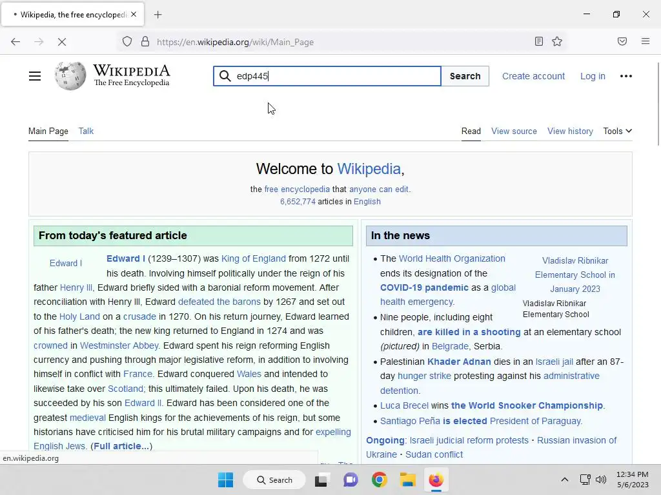Image resolution: width=661 pixels, height=495 pixels.
Task: Open File Explorer from the taskbar
Action: (408, 480)
